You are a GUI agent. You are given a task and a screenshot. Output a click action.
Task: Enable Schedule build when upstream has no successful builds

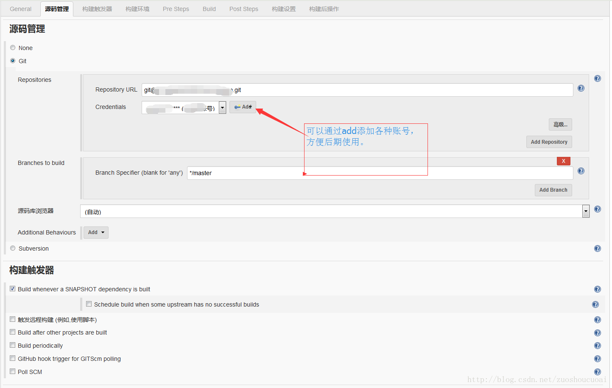pos(89,304)
